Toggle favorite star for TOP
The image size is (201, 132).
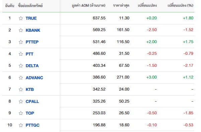coord(21,113)
